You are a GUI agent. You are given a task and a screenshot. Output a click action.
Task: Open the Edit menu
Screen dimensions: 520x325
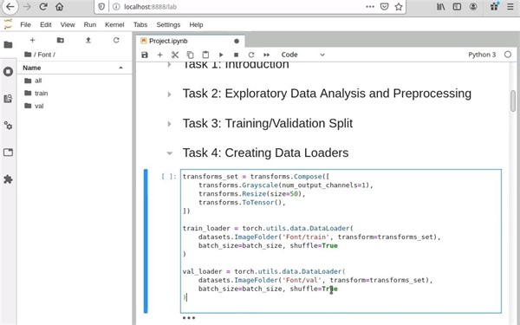(46, 24)
